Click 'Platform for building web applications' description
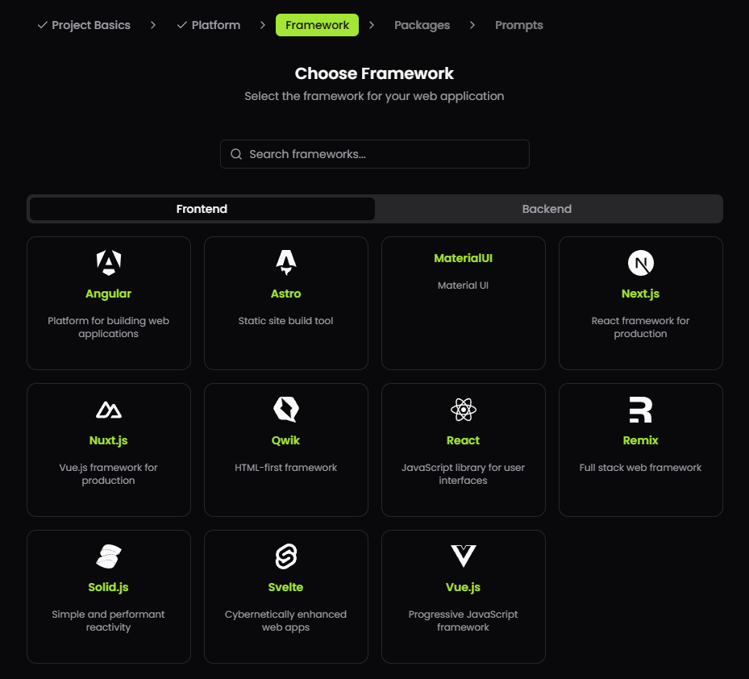749x679 pixels. coord(108,327)
